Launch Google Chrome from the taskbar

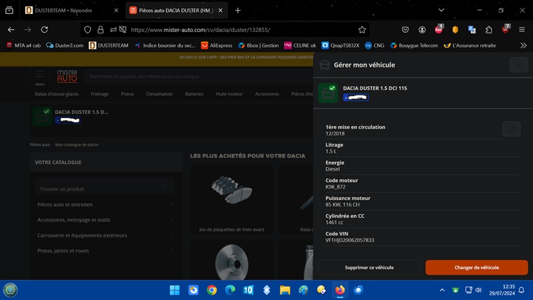[x=211, y=290]
